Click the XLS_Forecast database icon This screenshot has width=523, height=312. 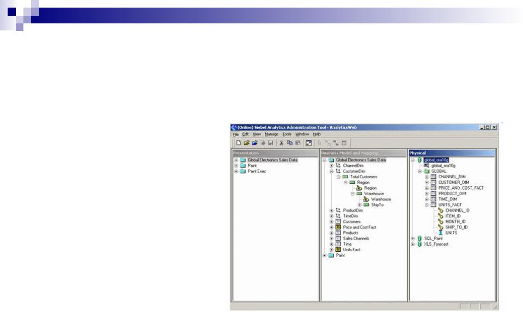click(419, 244)
